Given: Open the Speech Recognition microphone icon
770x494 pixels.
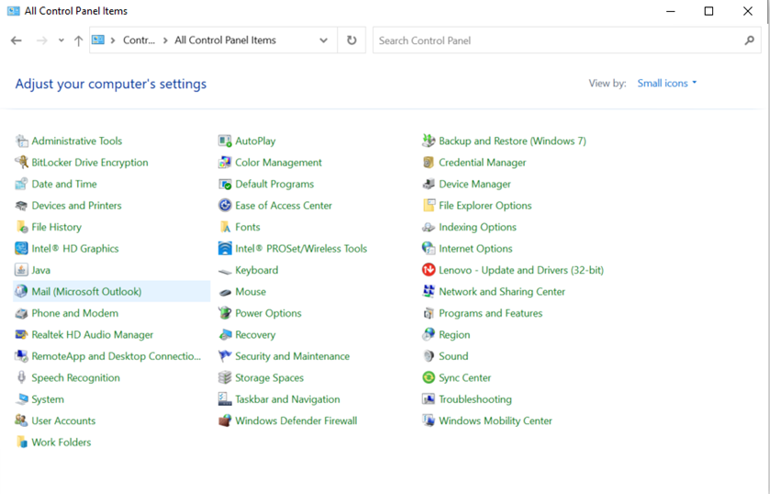Looking at the screenshot, I should tap(21, 377).
